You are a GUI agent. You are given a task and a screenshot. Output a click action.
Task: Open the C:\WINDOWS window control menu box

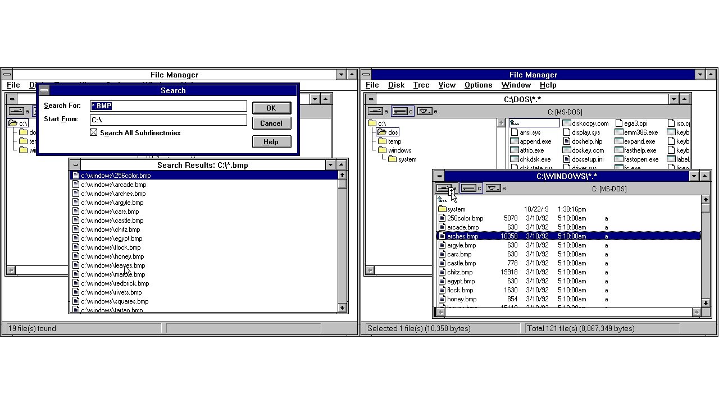click(439, 176)
